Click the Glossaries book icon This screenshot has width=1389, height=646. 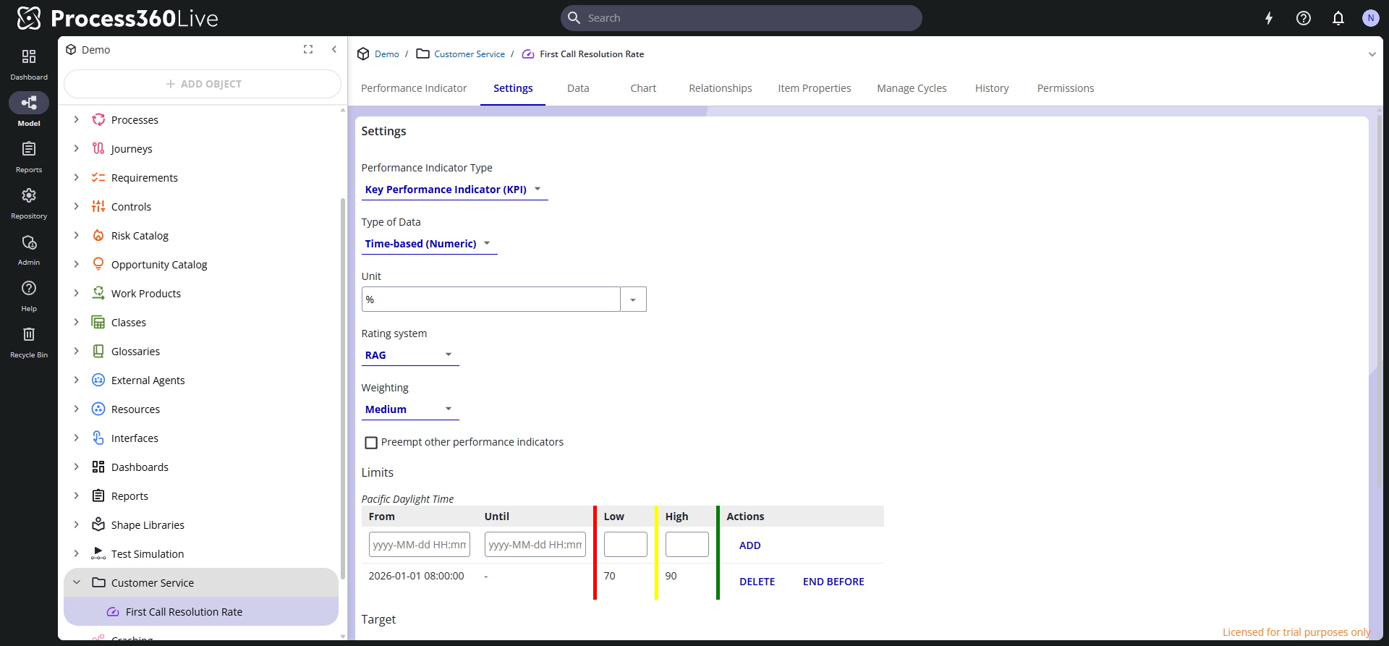98,351
